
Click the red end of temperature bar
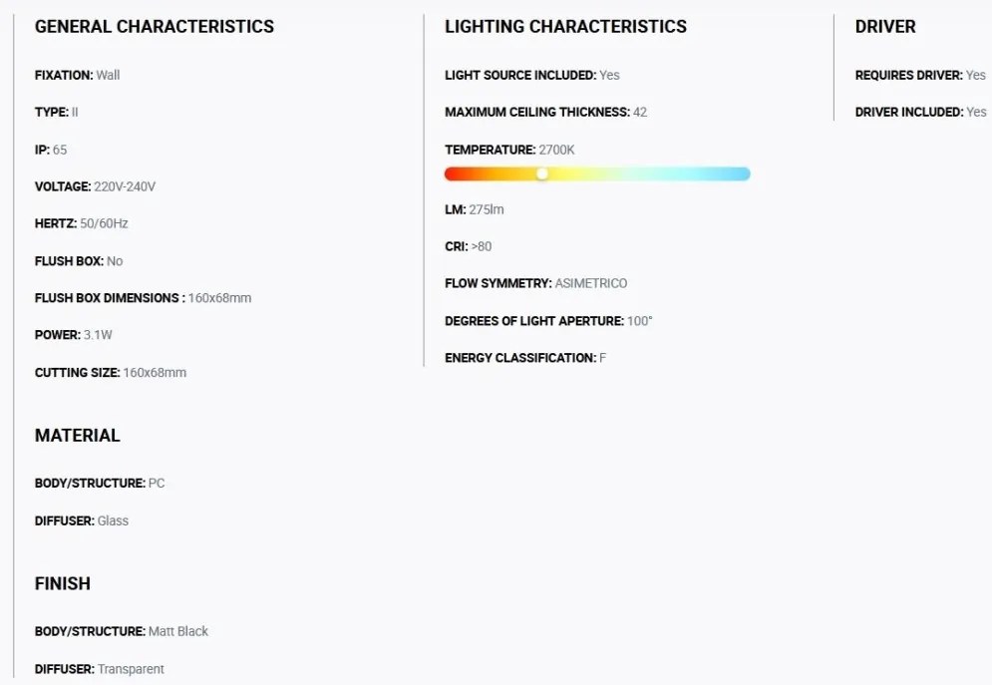pyautogui.click(x=454, y=173)
